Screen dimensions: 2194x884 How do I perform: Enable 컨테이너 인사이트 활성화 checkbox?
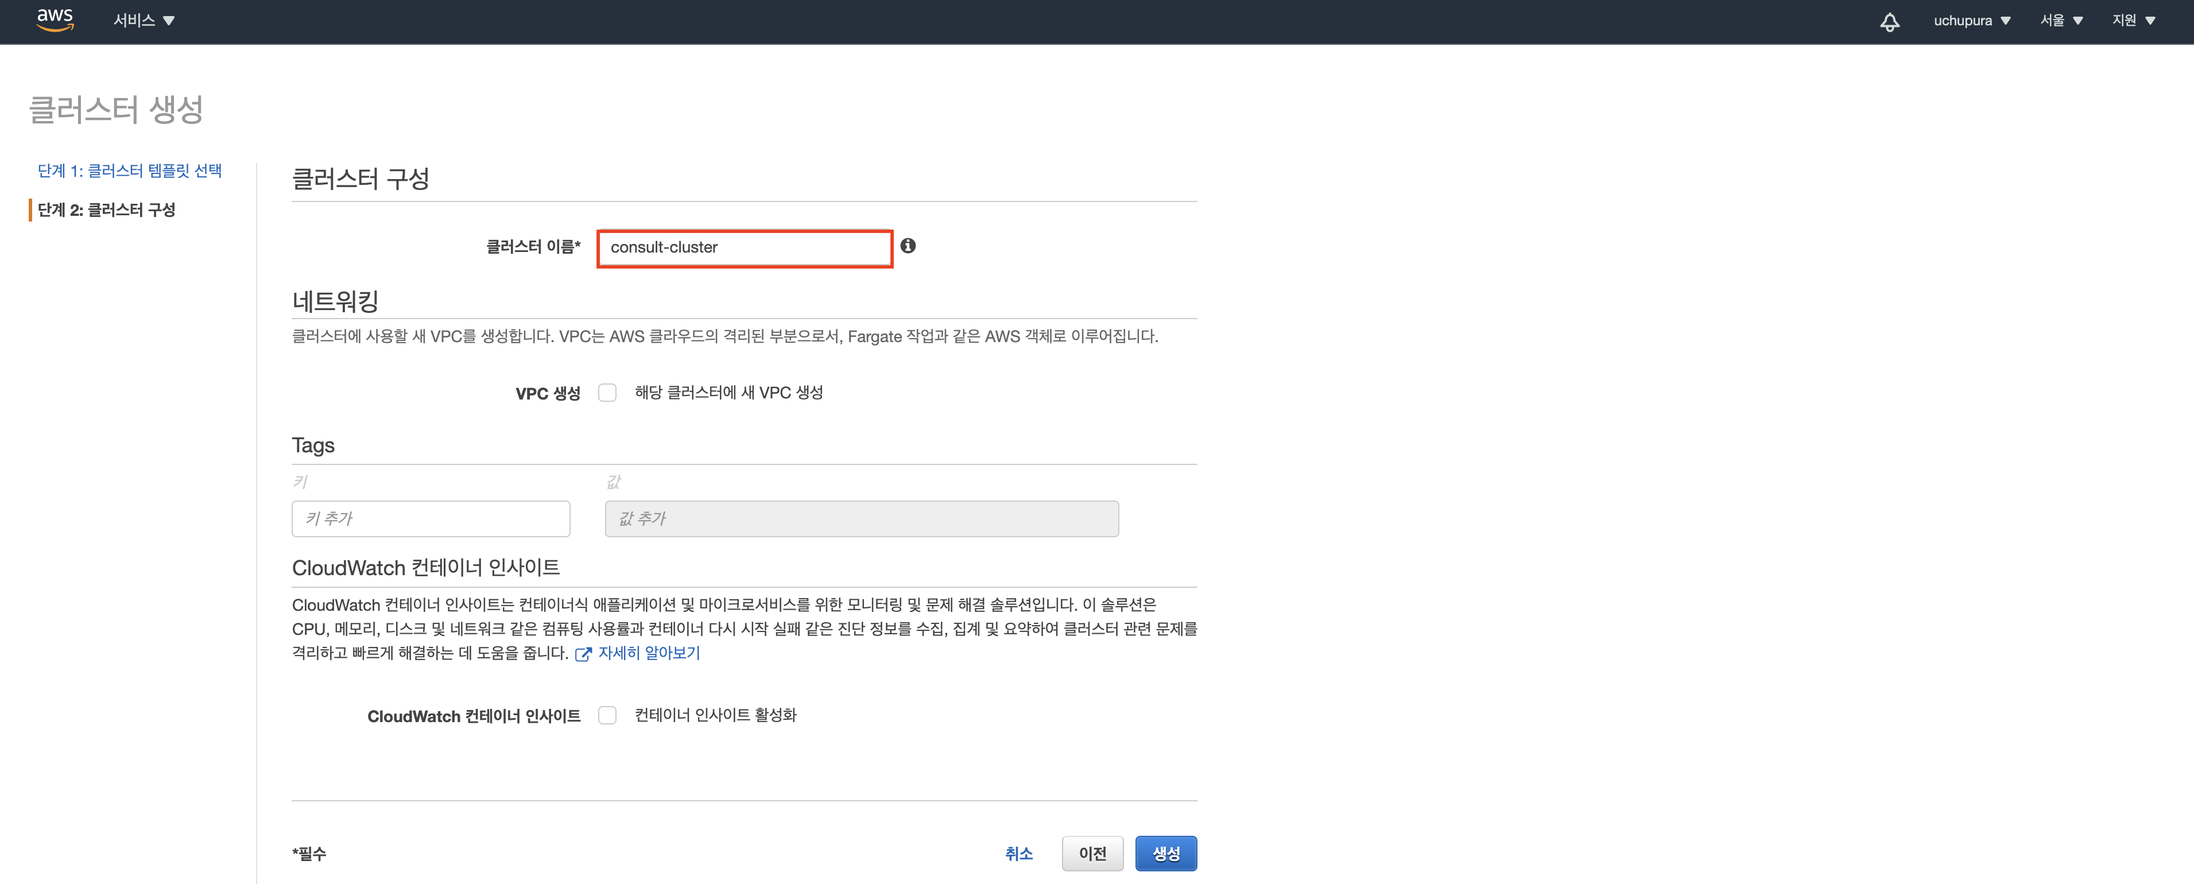607,715
